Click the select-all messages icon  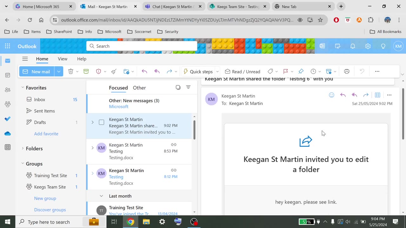[x=178, y=87]
